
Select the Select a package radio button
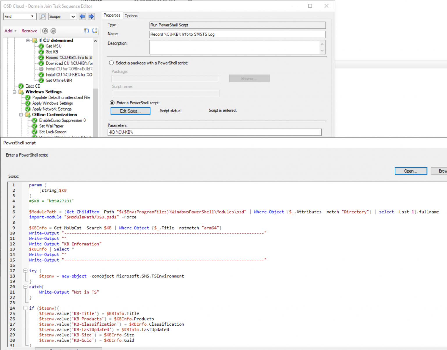pos(111,63)
